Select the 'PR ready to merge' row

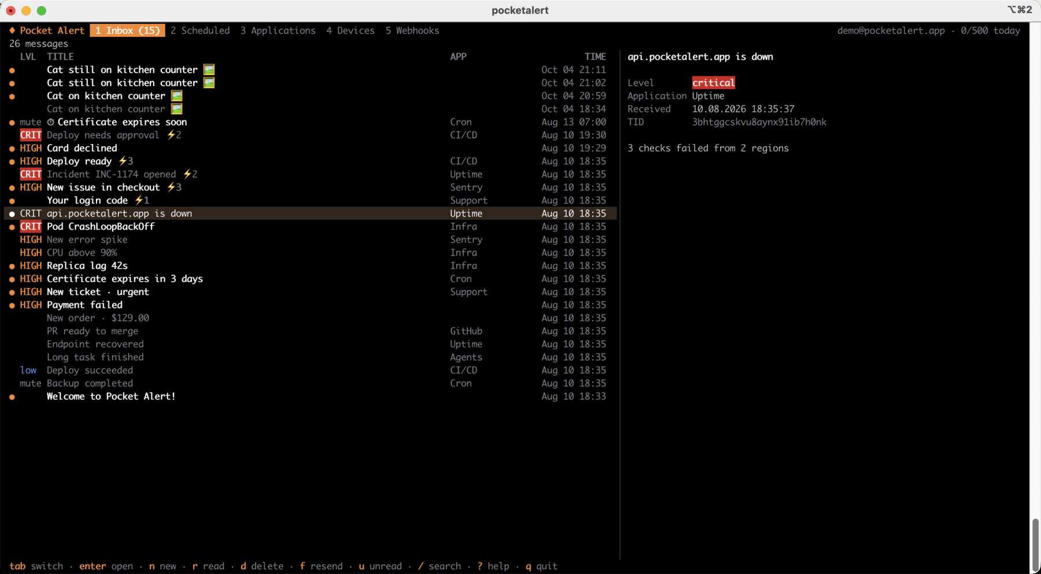tap(310, 331)
